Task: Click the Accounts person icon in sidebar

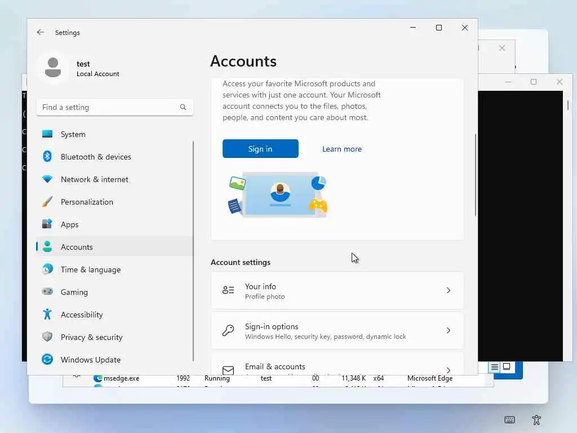Action: click(x=47, y=247)
